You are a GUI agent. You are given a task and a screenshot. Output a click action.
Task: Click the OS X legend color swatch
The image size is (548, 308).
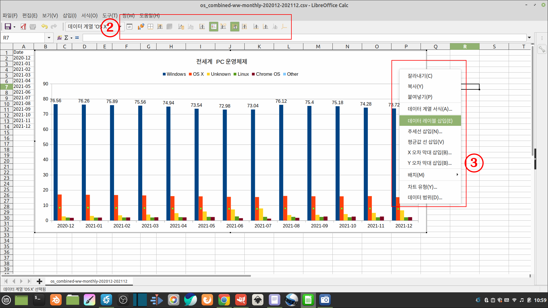(190, 74)
